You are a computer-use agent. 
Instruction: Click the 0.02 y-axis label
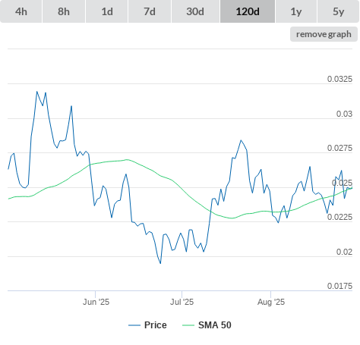pyautogui.click(x=344, y=252)
